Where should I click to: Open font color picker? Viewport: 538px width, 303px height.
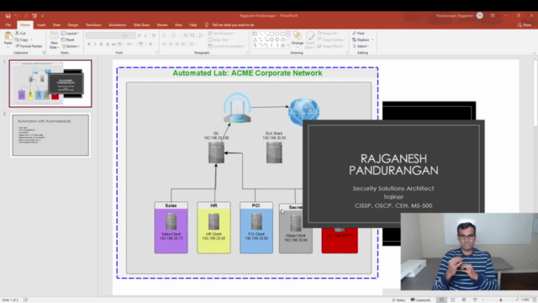(151, 44)
